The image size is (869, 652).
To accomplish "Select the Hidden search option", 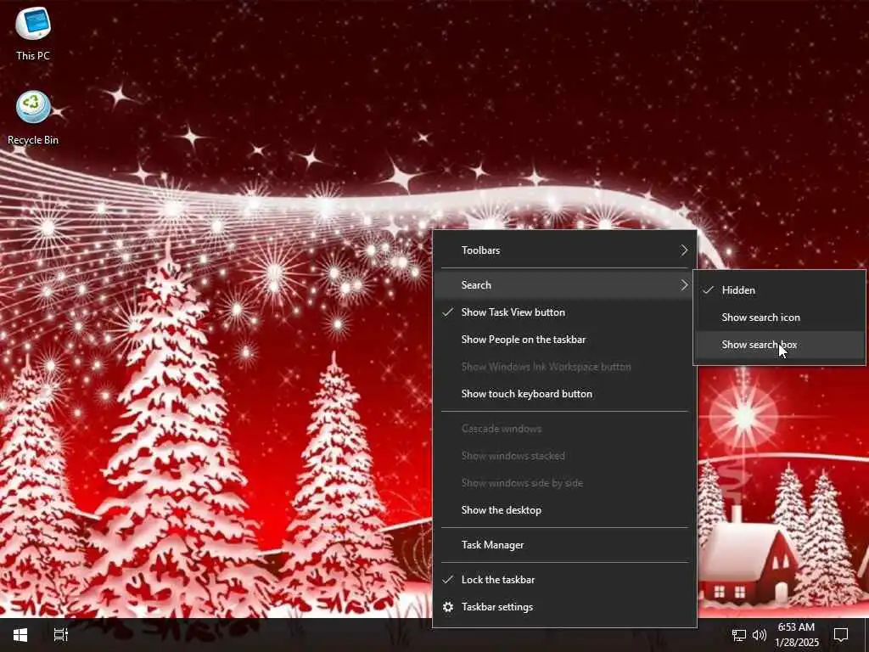I will click(x=779, y=290).
